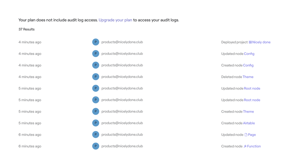Click the 37 Results count text
This screenshot has height=168, width=289.
(26, 29)
